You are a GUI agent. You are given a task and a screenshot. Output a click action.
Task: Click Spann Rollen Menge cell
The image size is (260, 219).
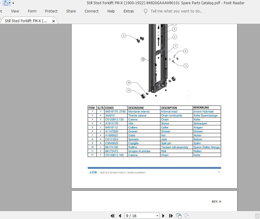[207, 147]
